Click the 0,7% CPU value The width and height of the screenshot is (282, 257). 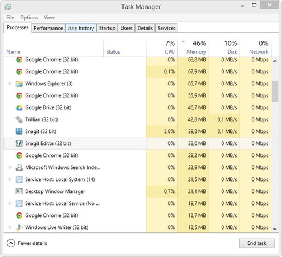click(x=169, y=191)
